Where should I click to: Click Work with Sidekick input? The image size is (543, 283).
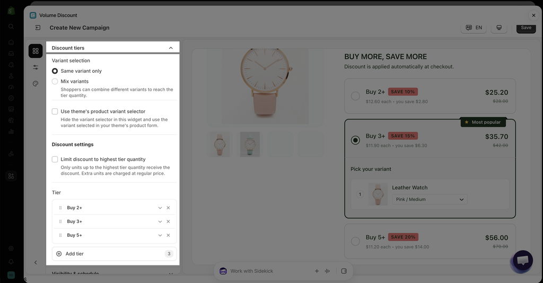[x=252, y=271]
